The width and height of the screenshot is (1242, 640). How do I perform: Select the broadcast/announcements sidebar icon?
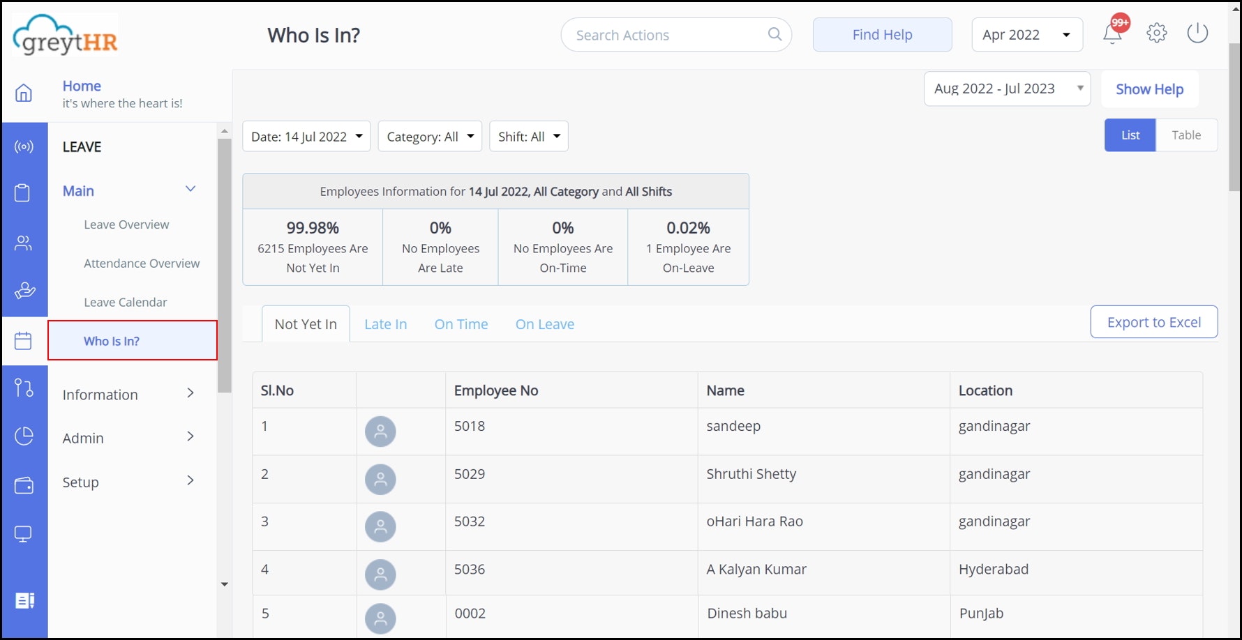tap(24, 146)
